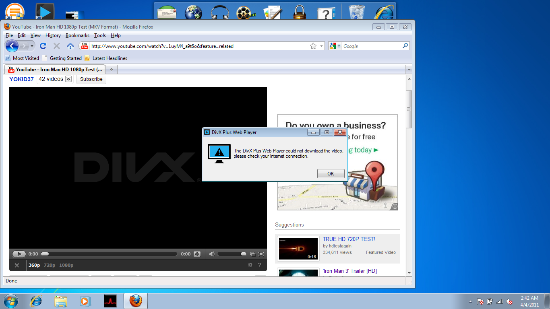The height and width of the screenshot is (309, 550).
Task: Open the Google search engine selector
Action: point(335,46)
